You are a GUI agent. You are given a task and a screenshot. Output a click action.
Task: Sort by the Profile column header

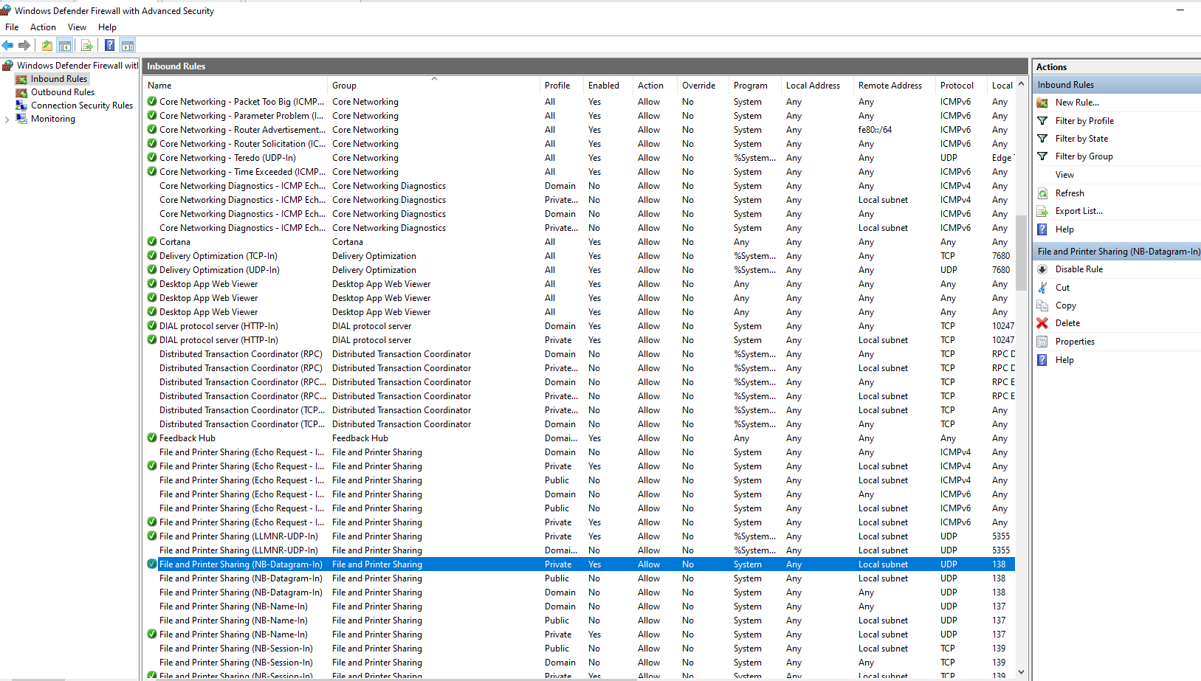coord(562,86)
